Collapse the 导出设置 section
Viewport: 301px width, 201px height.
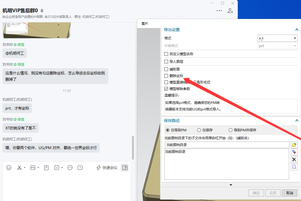click(297, 30)
